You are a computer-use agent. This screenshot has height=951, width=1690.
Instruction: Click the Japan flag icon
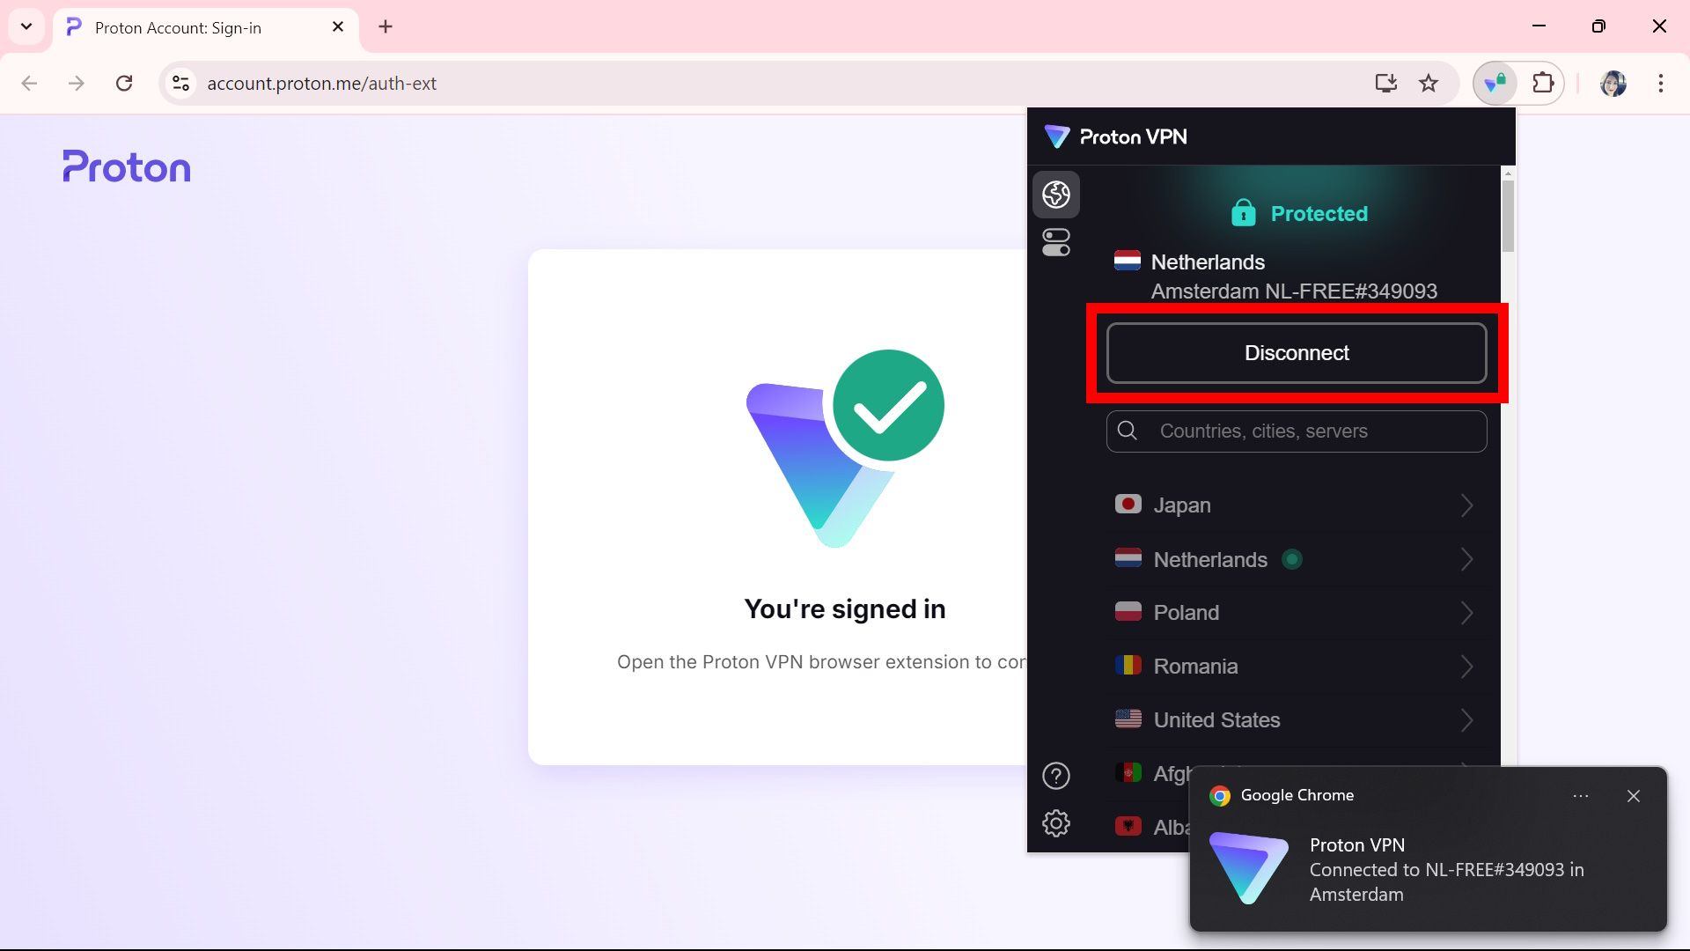[1127, 504]
